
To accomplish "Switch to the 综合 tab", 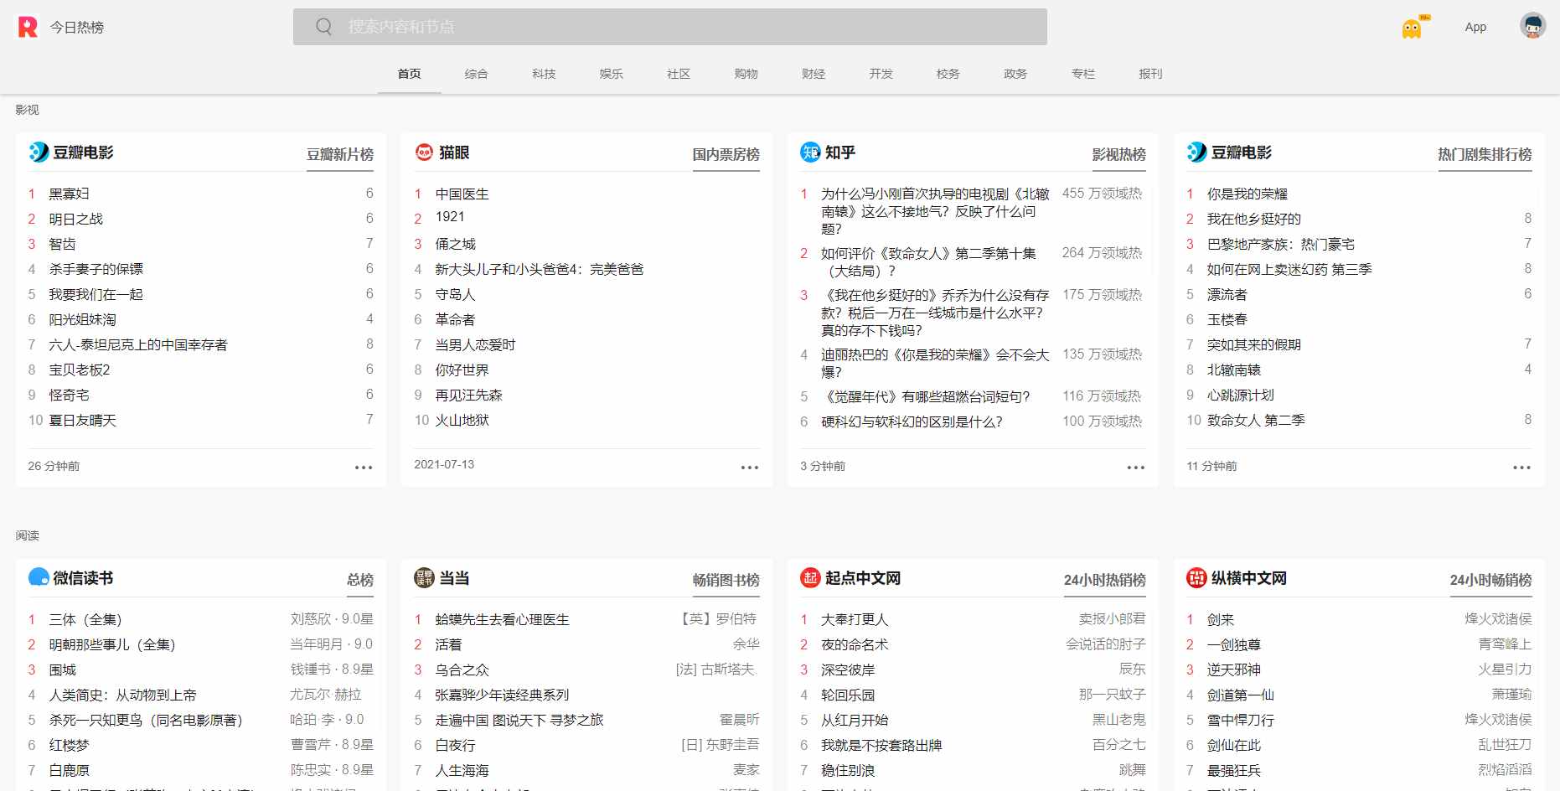I will coord(476,74).
